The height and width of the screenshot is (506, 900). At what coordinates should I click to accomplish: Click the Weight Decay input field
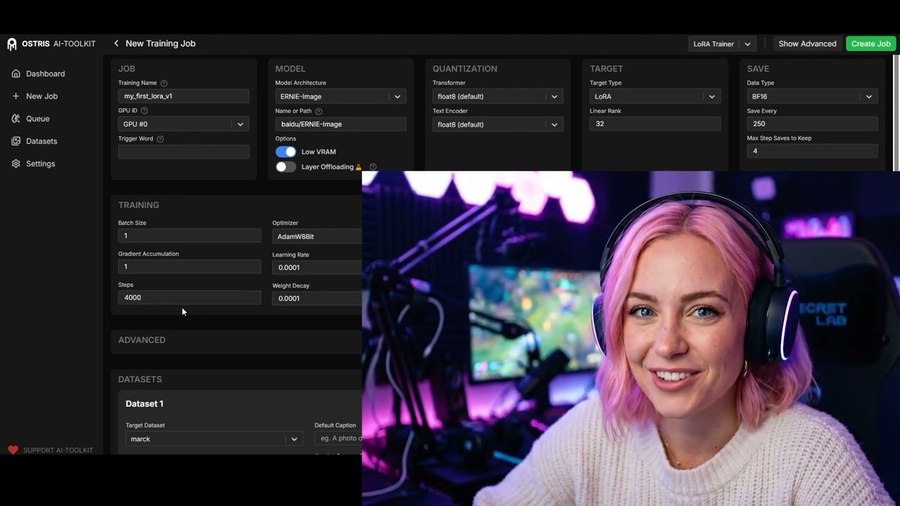tap(317, 299)
